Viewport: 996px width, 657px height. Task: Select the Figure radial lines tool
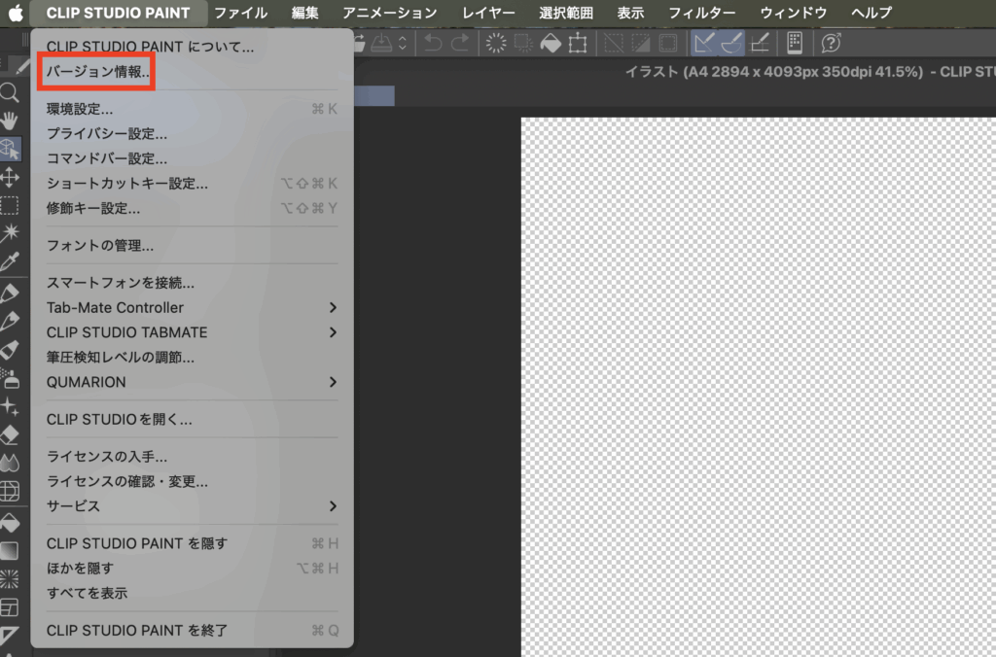tap(10, 578)
